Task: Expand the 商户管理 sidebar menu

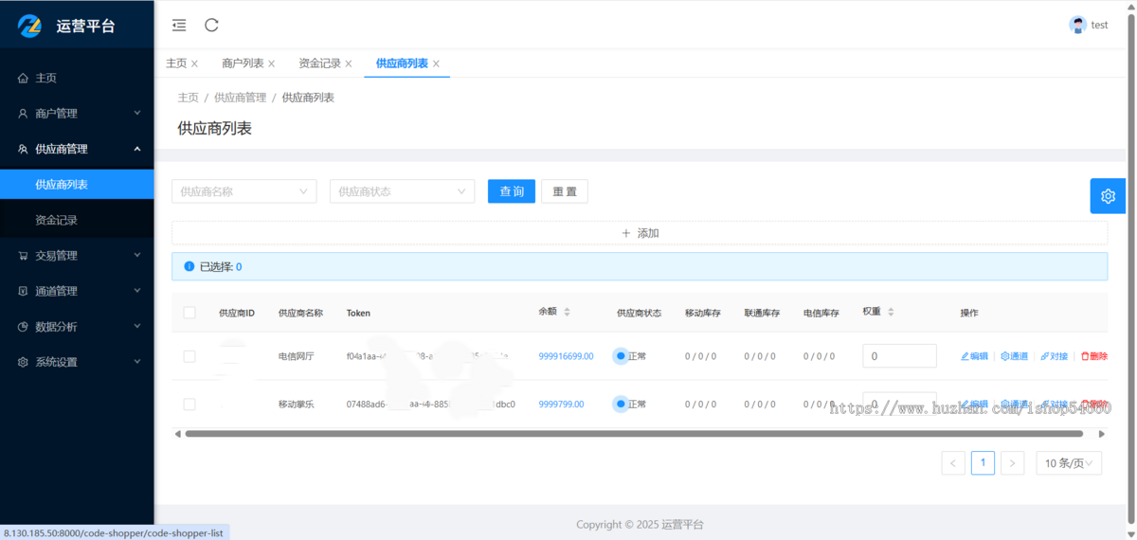Action: [77, 113]
